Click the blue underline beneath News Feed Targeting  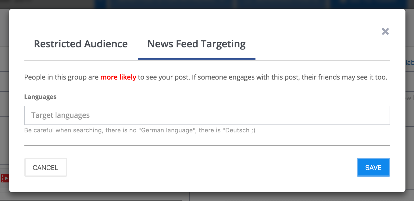click(197, 59)
